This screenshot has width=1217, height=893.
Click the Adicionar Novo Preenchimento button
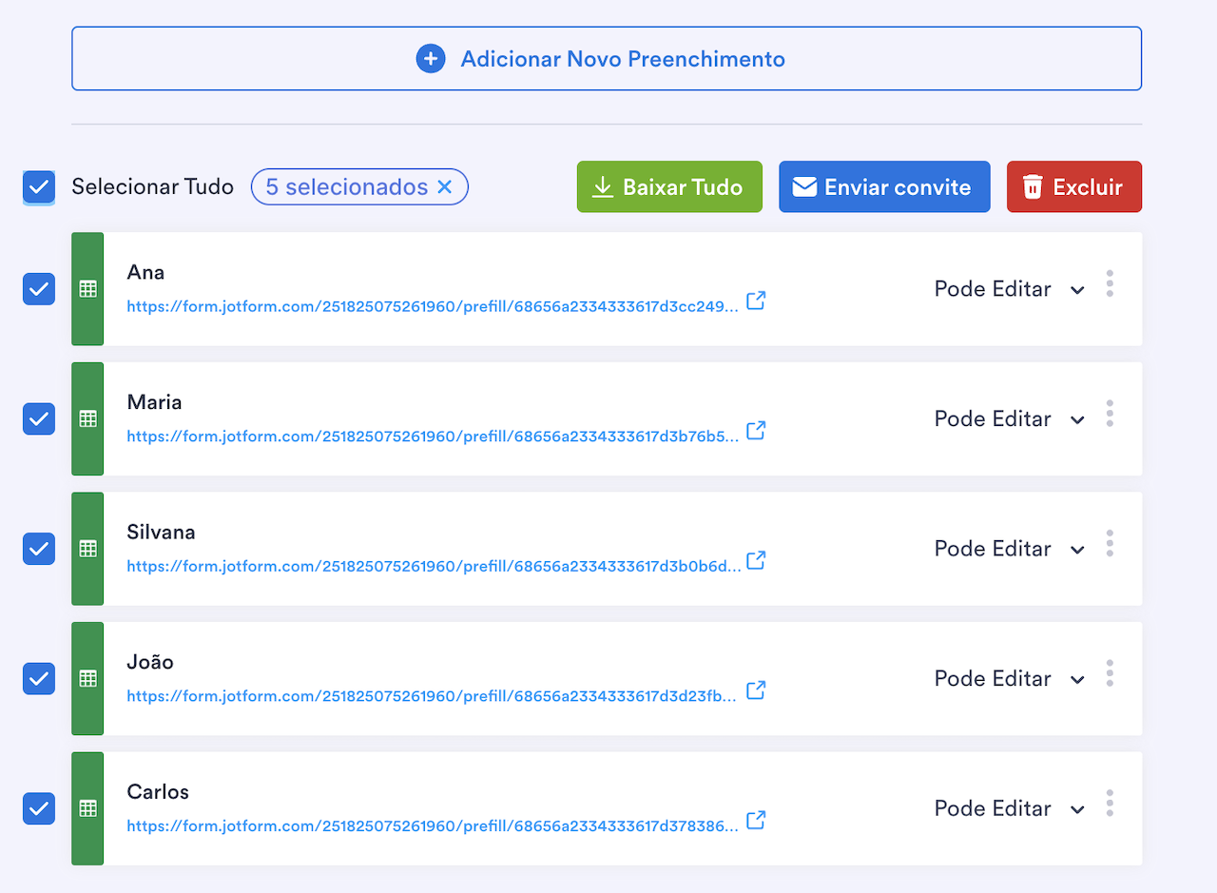[x=608, y=58]
